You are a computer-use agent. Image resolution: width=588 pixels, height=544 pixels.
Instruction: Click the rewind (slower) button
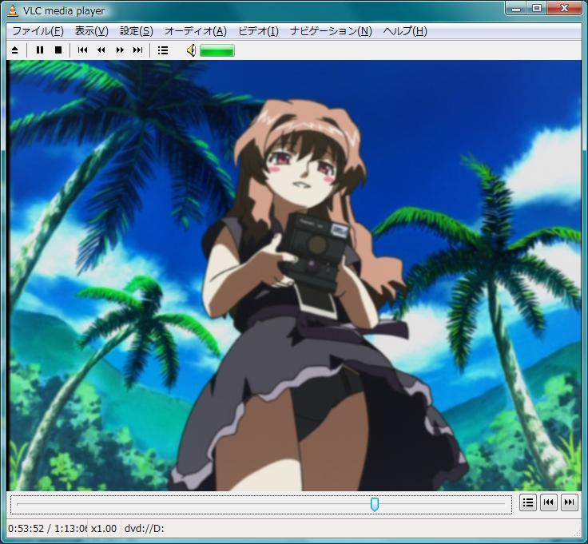coord(101,50)
